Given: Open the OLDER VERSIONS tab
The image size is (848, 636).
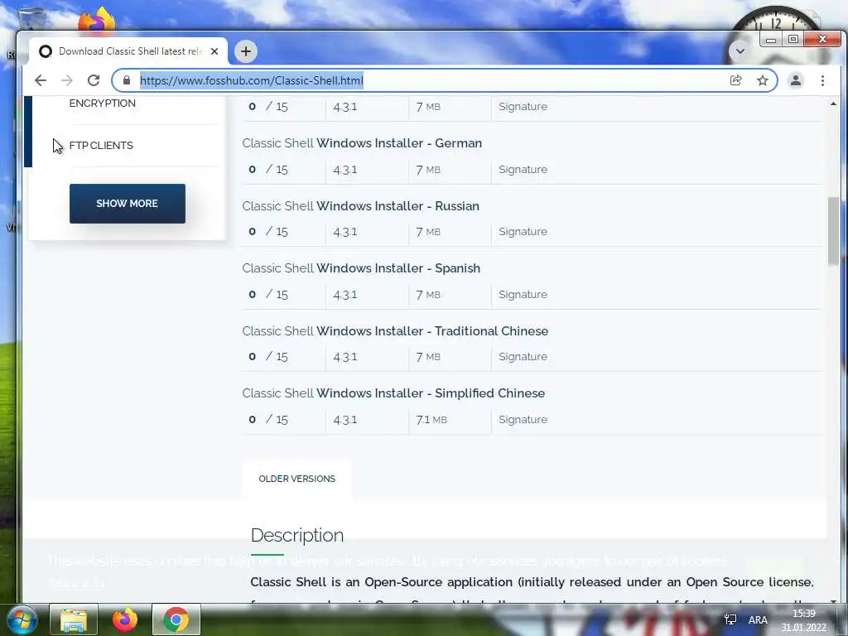Looking at the screenshot, I should click(x=297, y=479).
